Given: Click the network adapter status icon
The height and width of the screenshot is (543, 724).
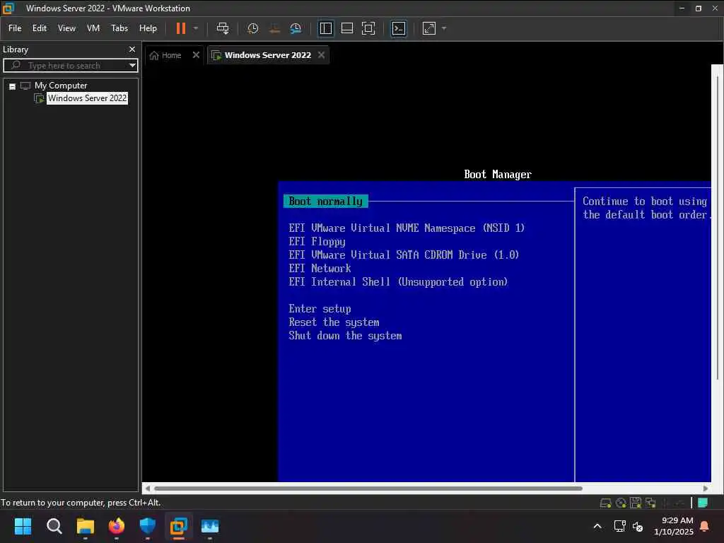Looking at the screenshot, I should point(650,503).
